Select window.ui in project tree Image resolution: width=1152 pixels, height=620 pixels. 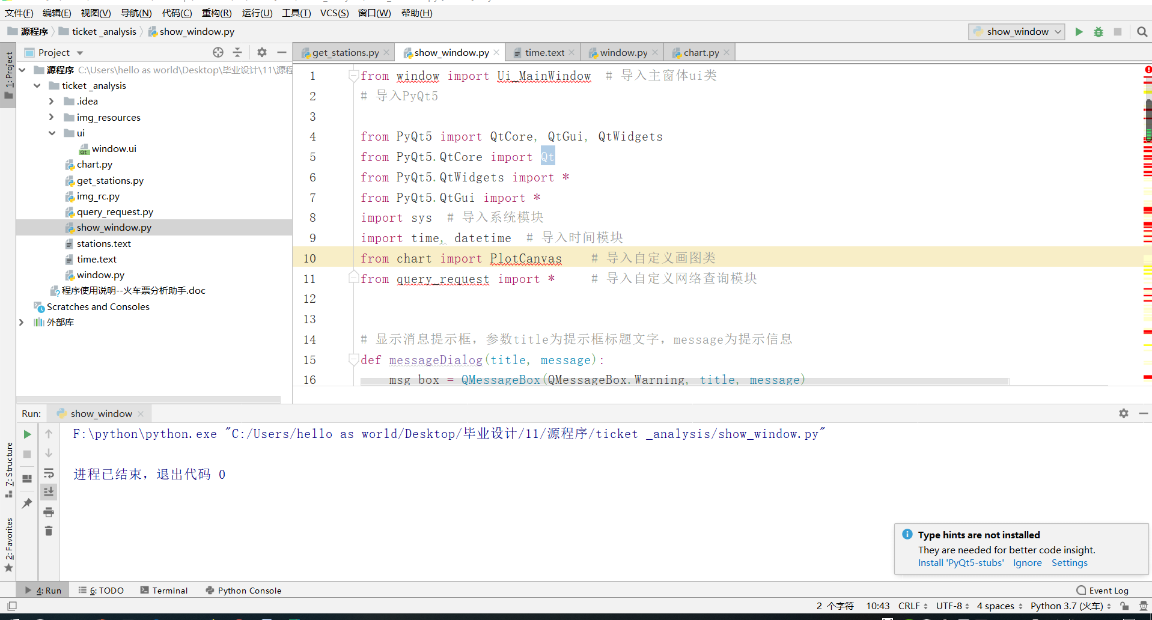point(114,149)
